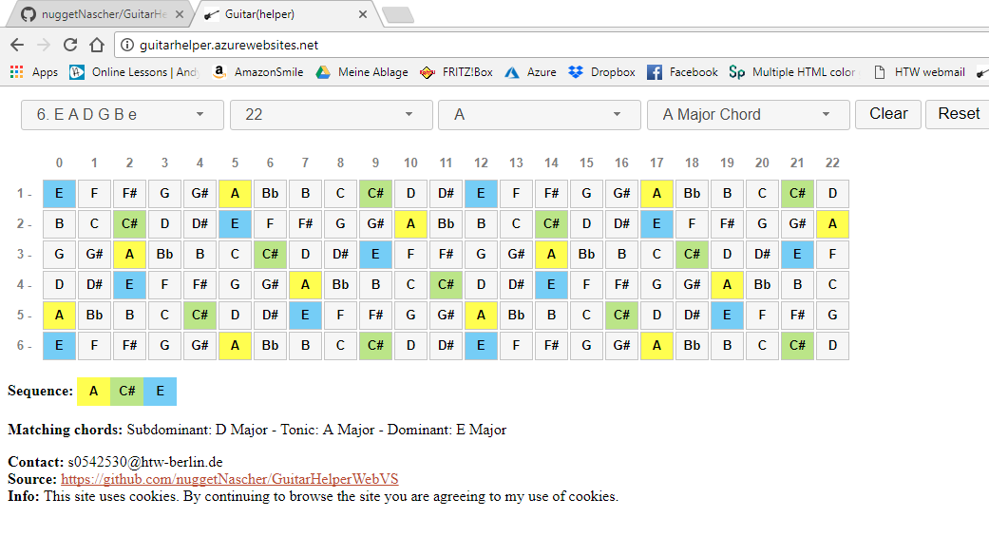Click the browser home icon
This screenshot has height=556, width=989.
pyautogui.click(x=96, y=45)
